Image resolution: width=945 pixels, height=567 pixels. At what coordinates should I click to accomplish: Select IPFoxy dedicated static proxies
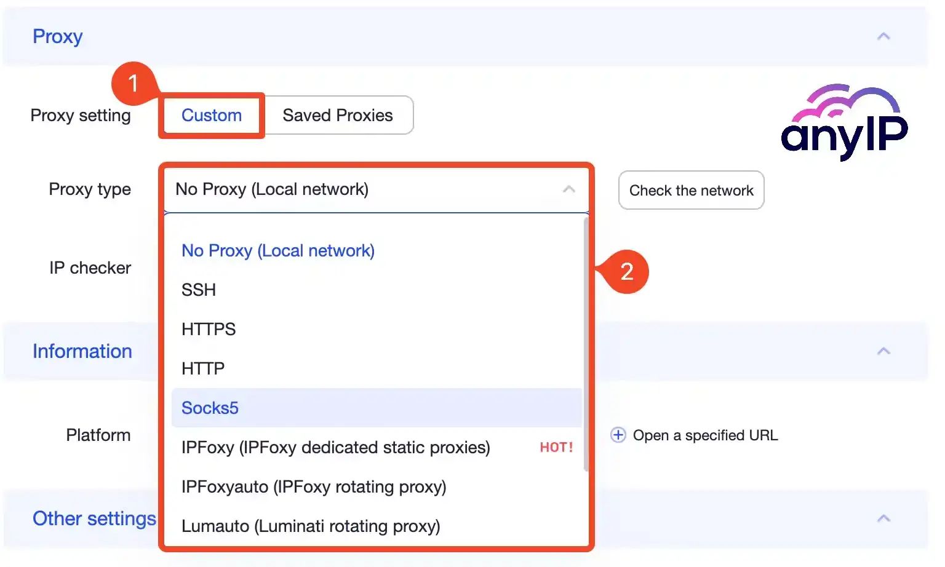335,447
